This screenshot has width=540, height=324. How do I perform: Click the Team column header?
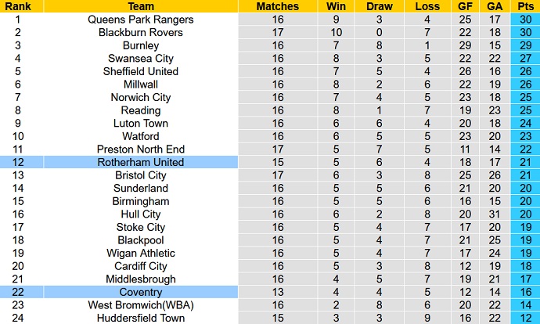coord(140,6)
